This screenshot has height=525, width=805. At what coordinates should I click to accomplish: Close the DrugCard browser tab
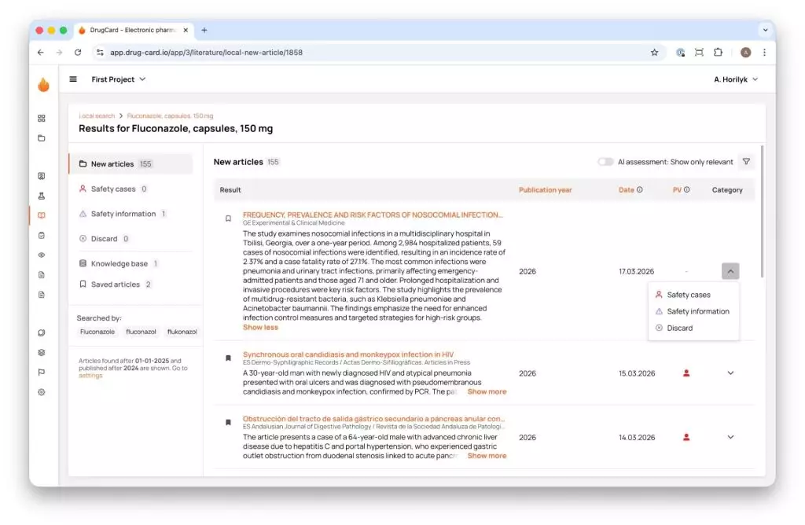coord(186,31)
